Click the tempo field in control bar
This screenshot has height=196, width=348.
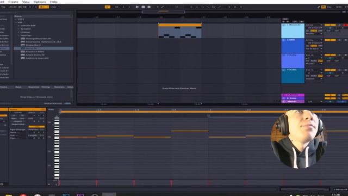[x=12, y=7]
